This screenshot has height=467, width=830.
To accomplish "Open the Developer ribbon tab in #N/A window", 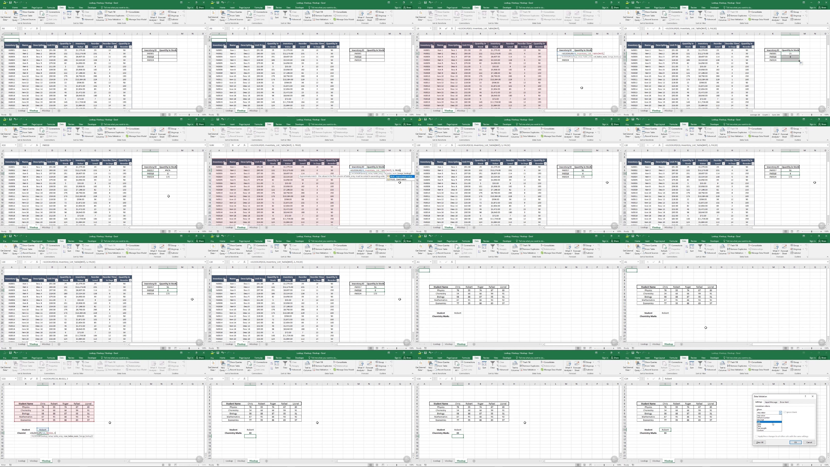I will 92,125.
